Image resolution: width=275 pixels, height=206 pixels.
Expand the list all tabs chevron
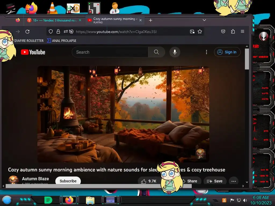pyautogui.click(x=204, y=20)
